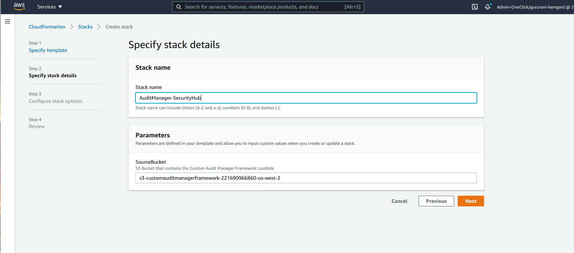Click the Specify stack details heading
The width and height of the screenshot is (574, 253).
[174, 45]
